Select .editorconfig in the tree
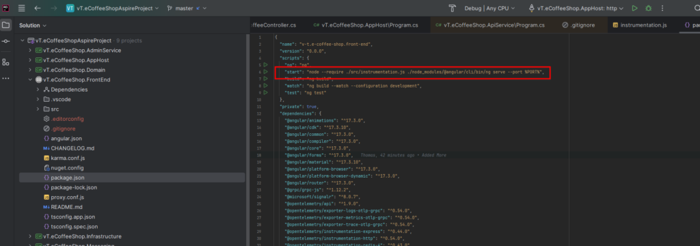700x246 pixels. point(67,119)
